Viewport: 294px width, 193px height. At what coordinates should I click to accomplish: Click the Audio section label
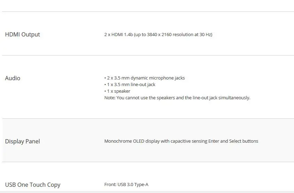tap(13, 78)
